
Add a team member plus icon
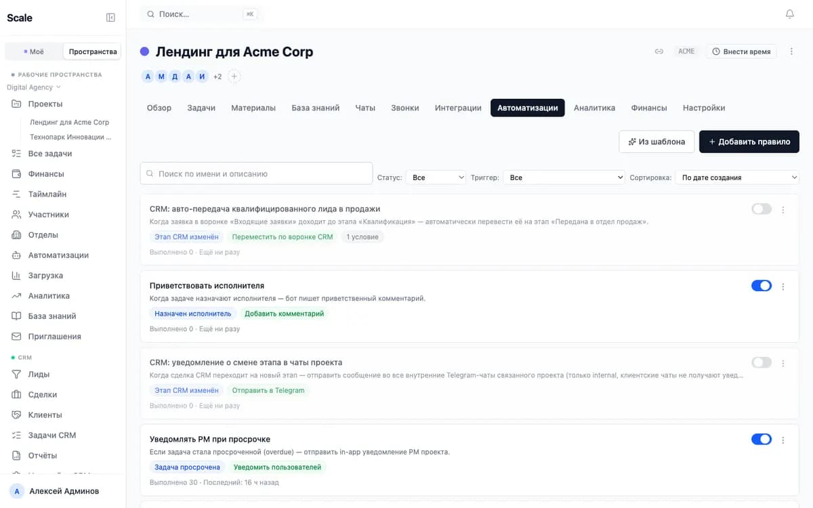tap(234, 77)
